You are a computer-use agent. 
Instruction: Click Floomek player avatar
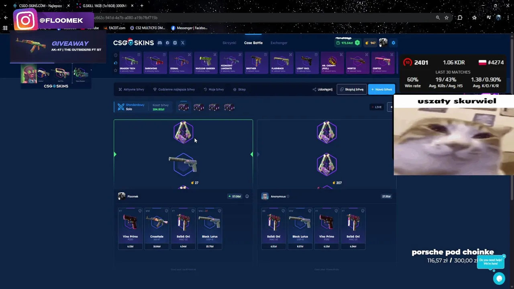click(122, 196)
